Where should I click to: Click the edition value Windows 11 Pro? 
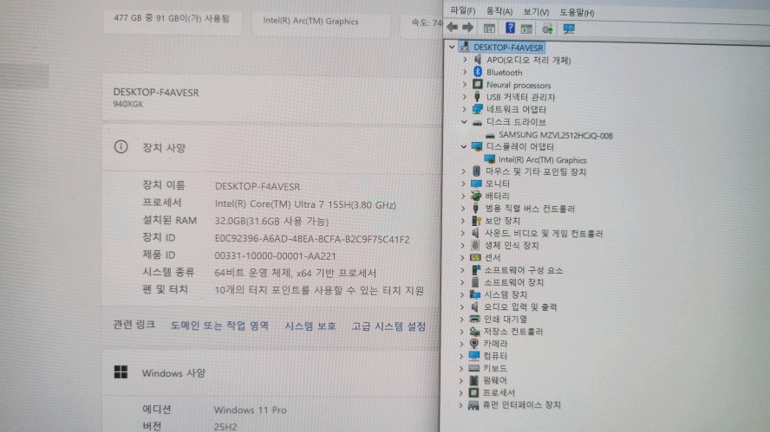click(250, 409)
